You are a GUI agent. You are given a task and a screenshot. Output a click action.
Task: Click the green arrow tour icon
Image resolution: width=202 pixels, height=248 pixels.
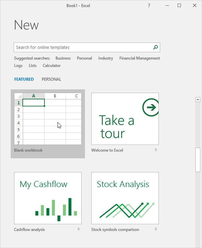(150, 107)
